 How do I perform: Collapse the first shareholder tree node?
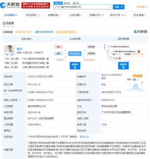110,53
